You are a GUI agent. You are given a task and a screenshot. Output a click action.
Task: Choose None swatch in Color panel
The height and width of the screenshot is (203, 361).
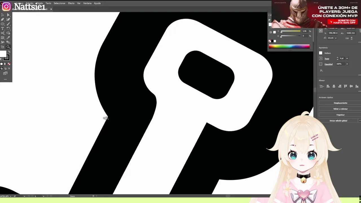pyautogui.click(x=270, y=41)
